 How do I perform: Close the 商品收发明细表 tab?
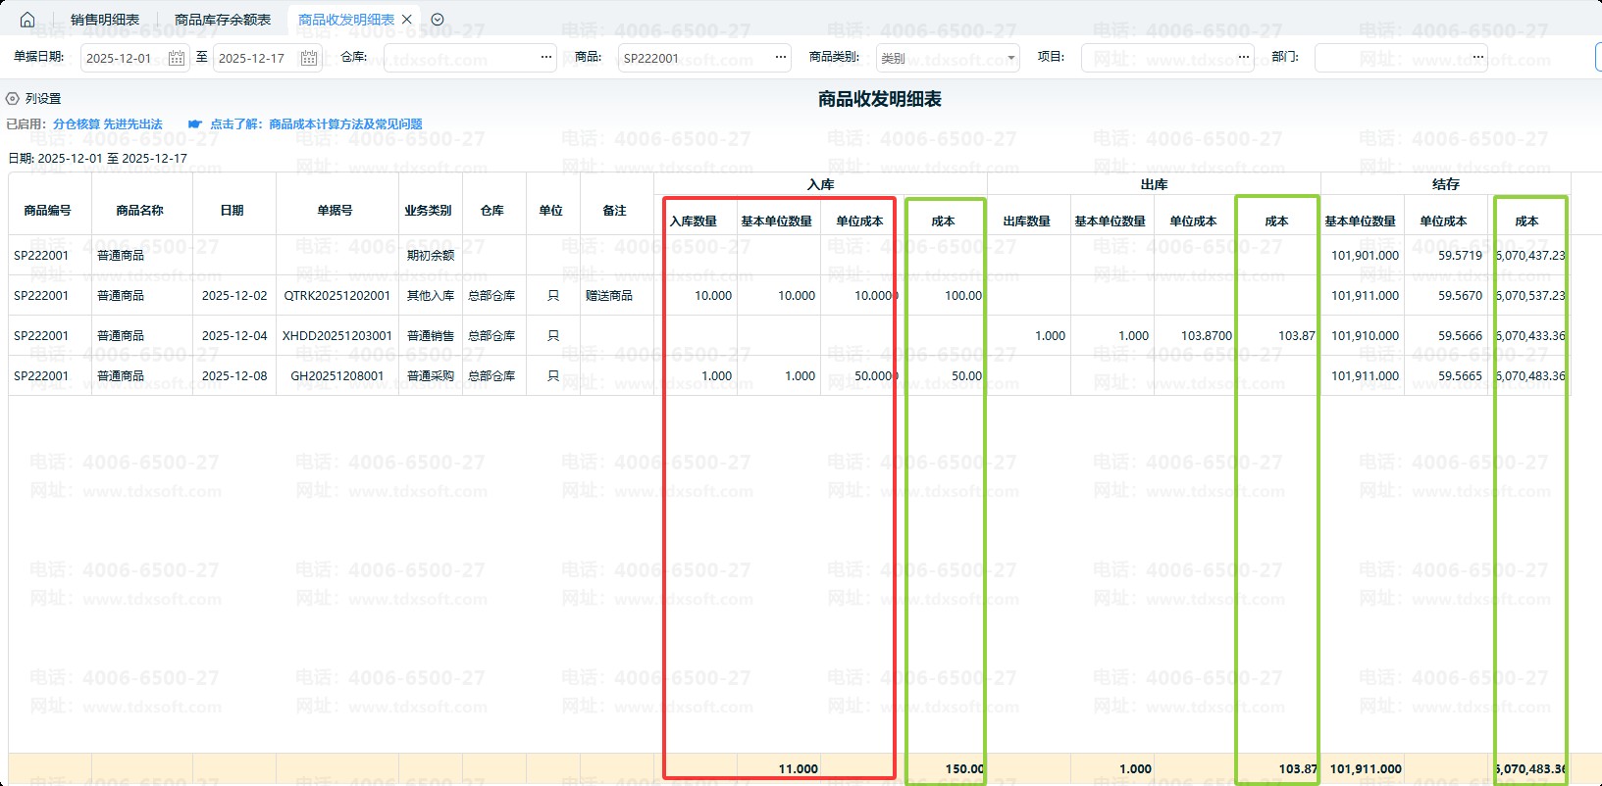(x=407, y=20)
